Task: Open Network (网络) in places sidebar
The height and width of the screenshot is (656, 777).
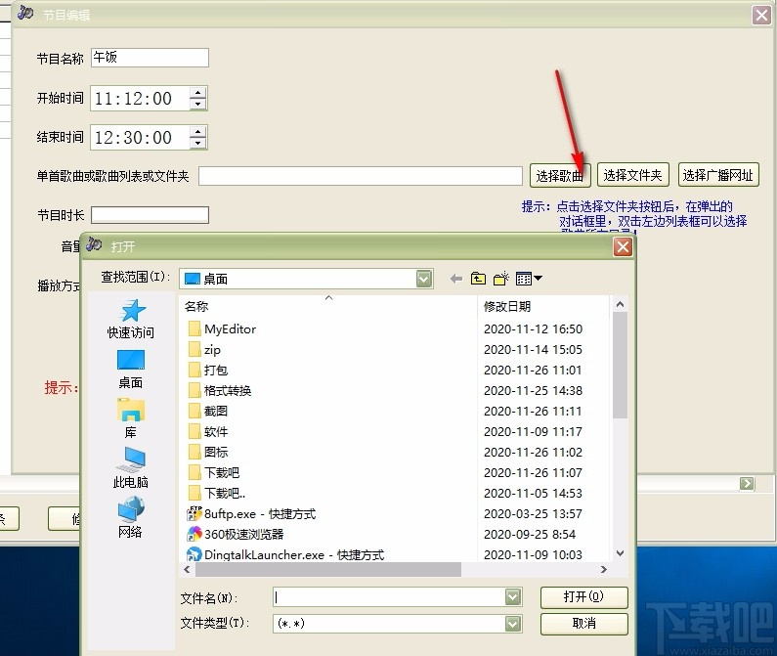Action: (x=131, y=517)
